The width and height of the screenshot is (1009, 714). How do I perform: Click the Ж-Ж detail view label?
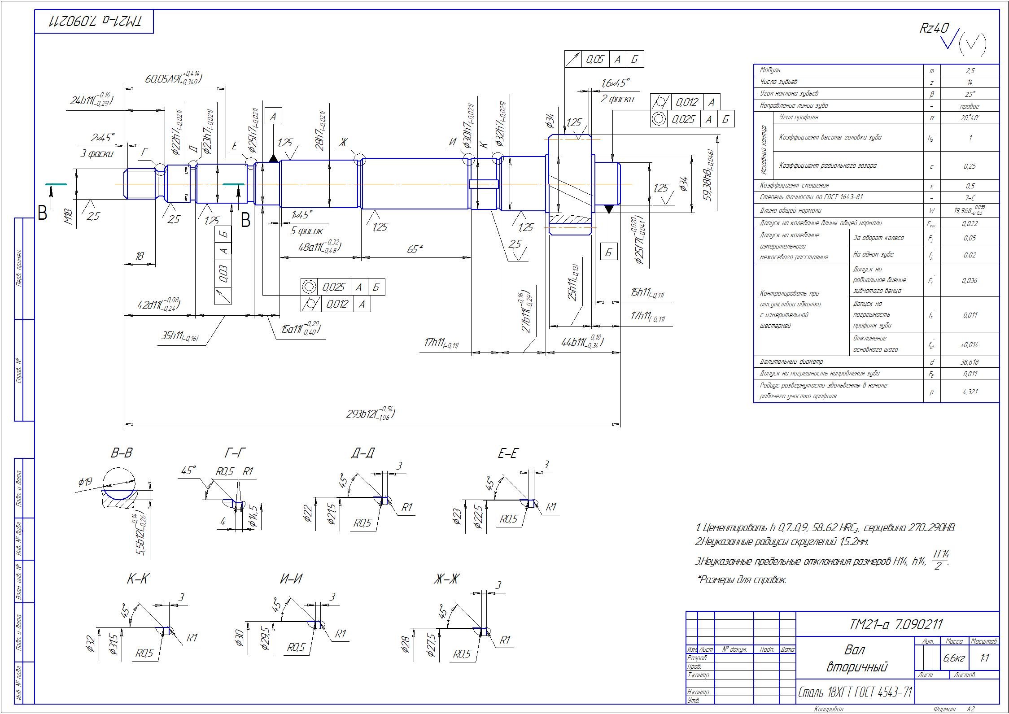[x=446, y=579]
